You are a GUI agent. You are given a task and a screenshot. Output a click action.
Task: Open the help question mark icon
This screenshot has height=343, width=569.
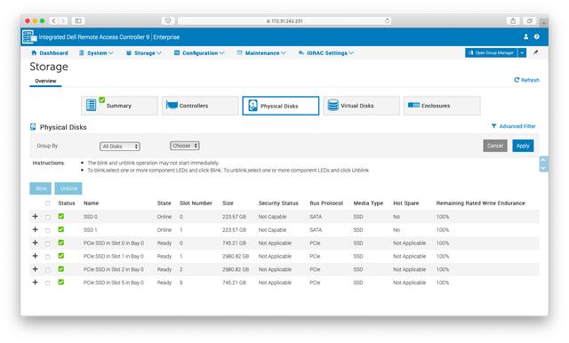coord(537,36)
